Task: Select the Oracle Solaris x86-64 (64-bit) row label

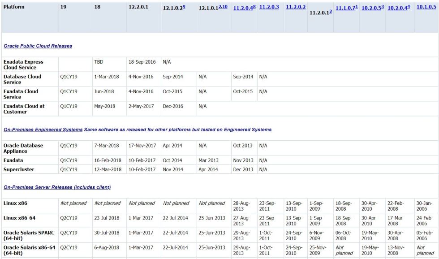Action: coord(30,250)
